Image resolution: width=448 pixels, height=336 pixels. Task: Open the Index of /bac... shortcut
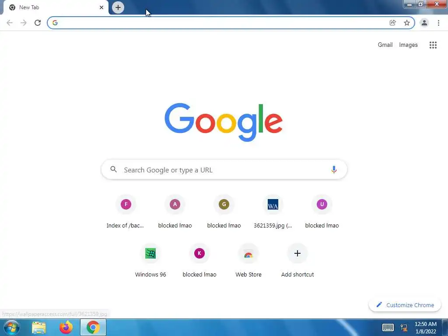(126, 212)
